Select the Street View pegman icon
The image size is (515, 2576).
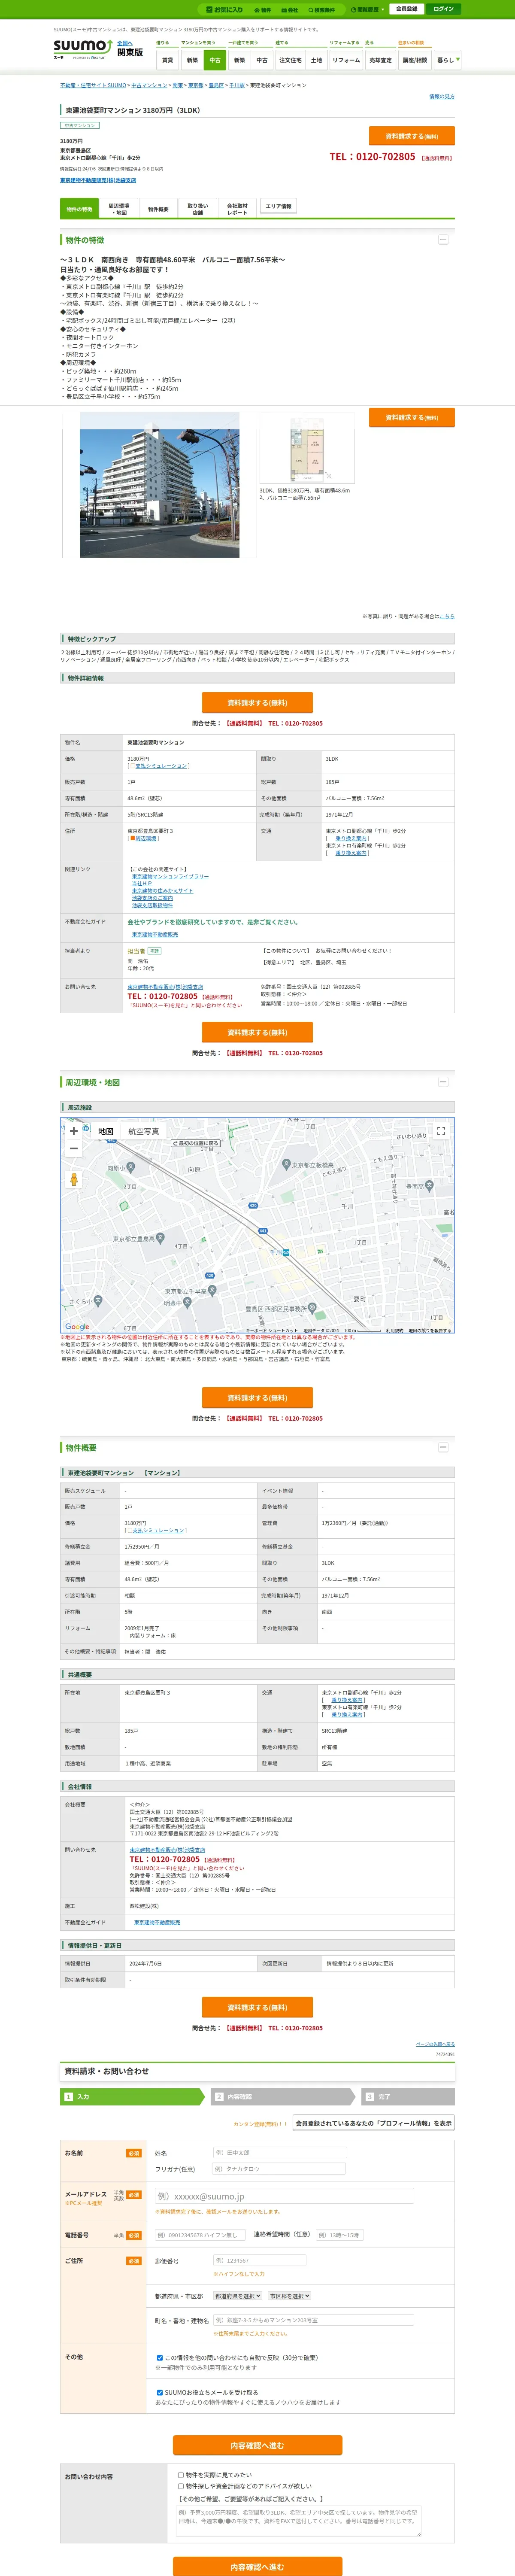click(x=73, y=1179)
